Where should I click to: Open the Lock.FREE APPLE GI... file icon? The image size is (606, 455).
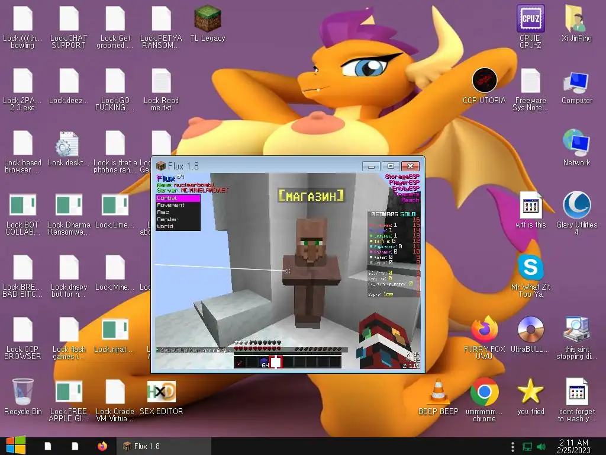coord(69,392)
